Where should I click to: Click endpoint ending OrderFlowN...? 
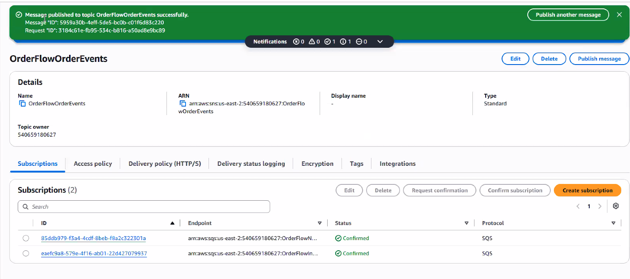coord(253,238)
